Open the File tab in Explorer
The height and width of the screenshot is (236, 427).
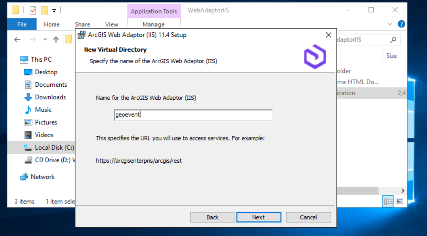point(22,24)
